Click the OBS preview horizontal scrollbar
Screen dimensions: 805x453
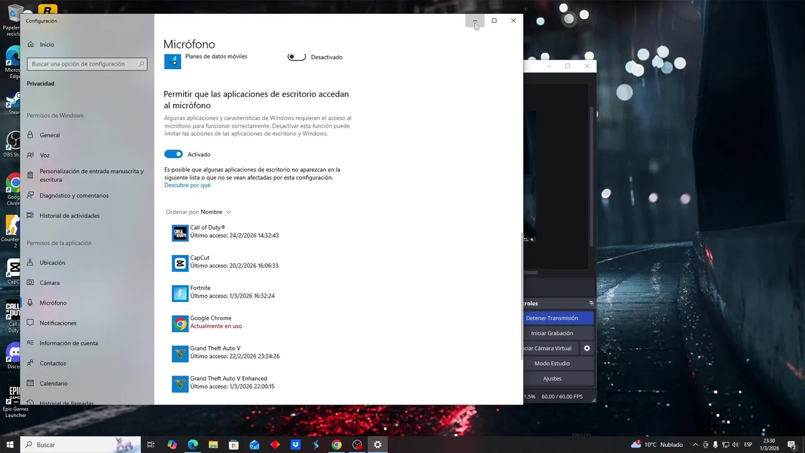pyautogui.click(x=531, y=272)
